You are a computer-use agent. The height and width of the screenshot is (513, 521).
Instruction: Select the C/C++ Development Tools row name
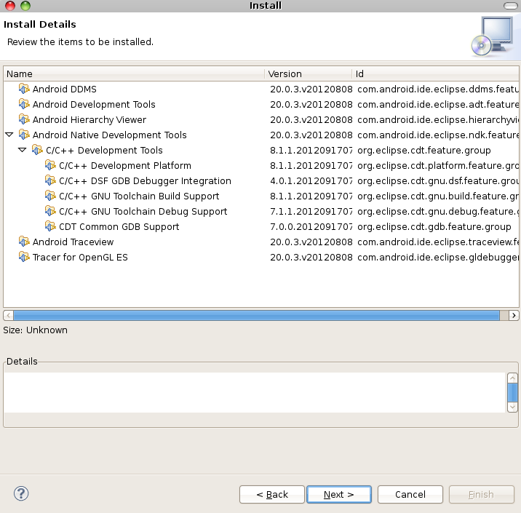[x=104, y=150]
